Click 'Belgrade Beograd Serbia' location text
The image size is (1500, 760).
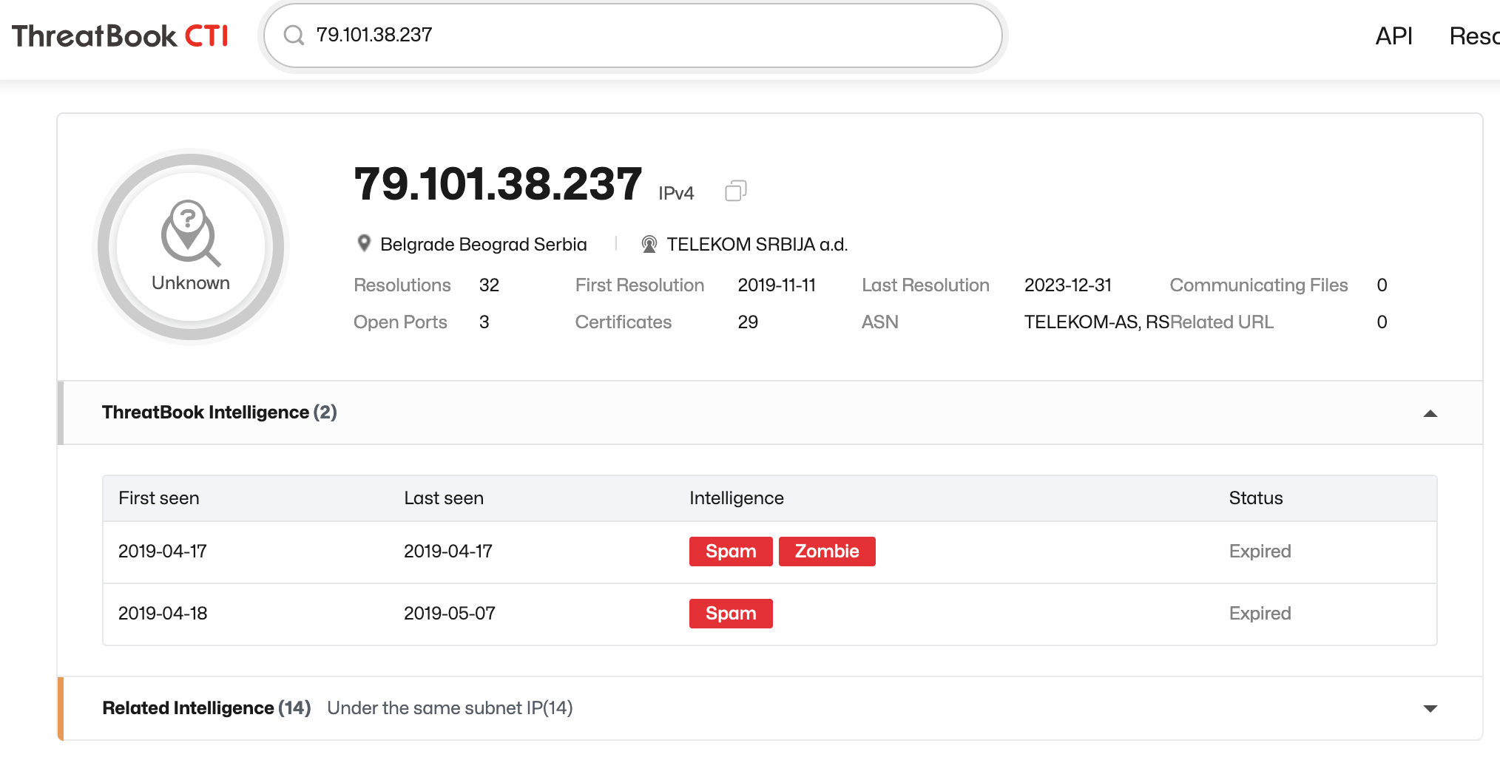484,245
